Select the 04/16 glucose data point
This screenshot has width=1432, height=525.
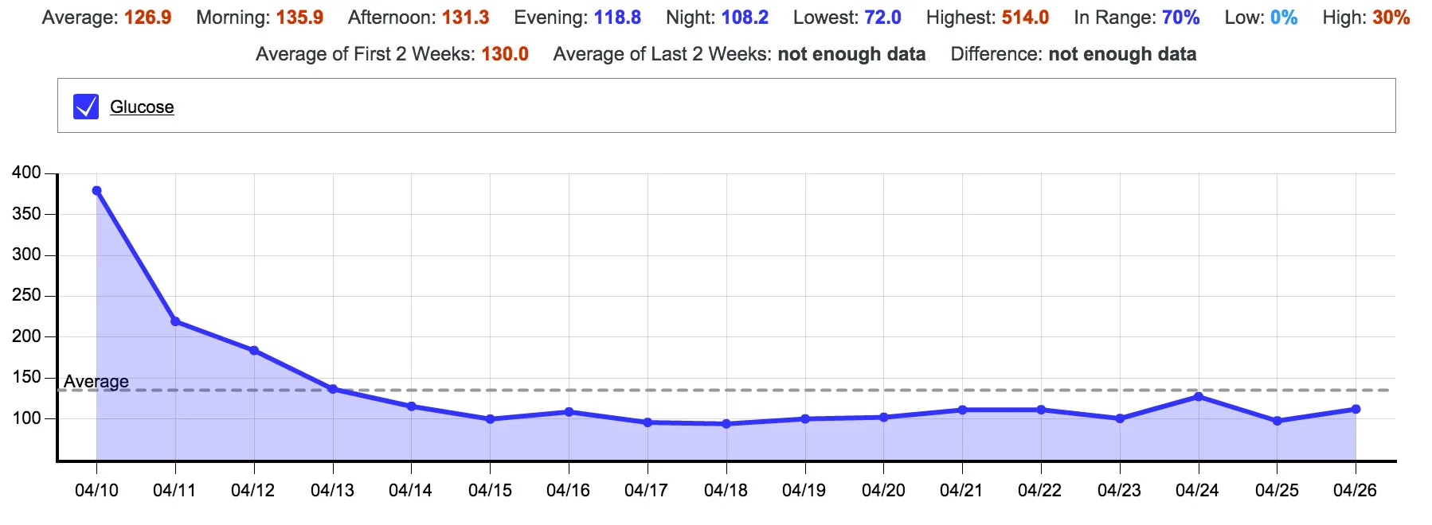point(569,412)
